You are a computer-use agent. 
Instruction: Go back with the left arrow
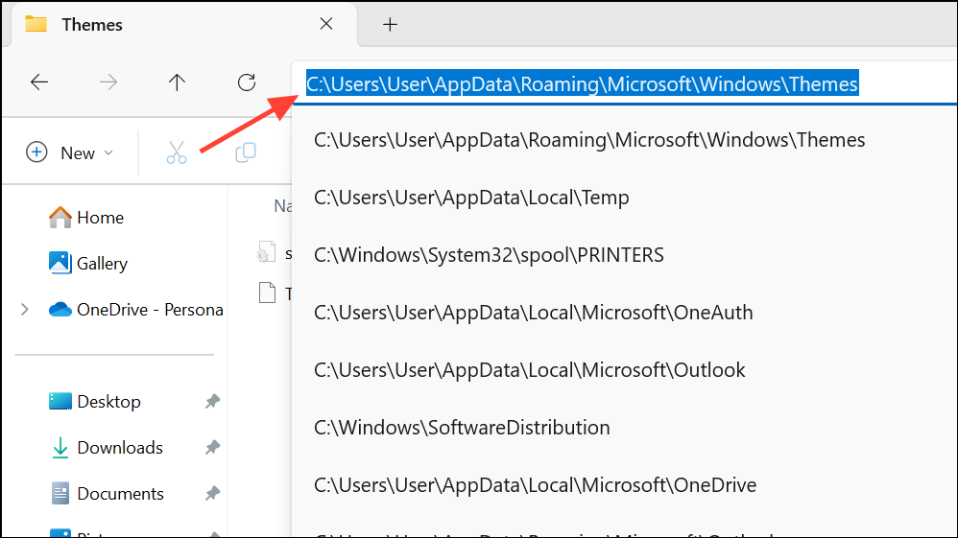(39, 82)
